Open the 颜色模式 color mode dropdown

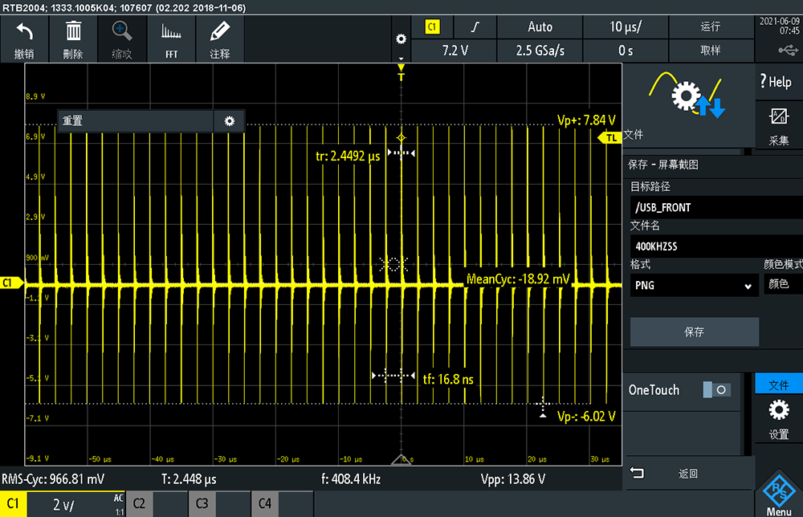[x=782, y=285]
